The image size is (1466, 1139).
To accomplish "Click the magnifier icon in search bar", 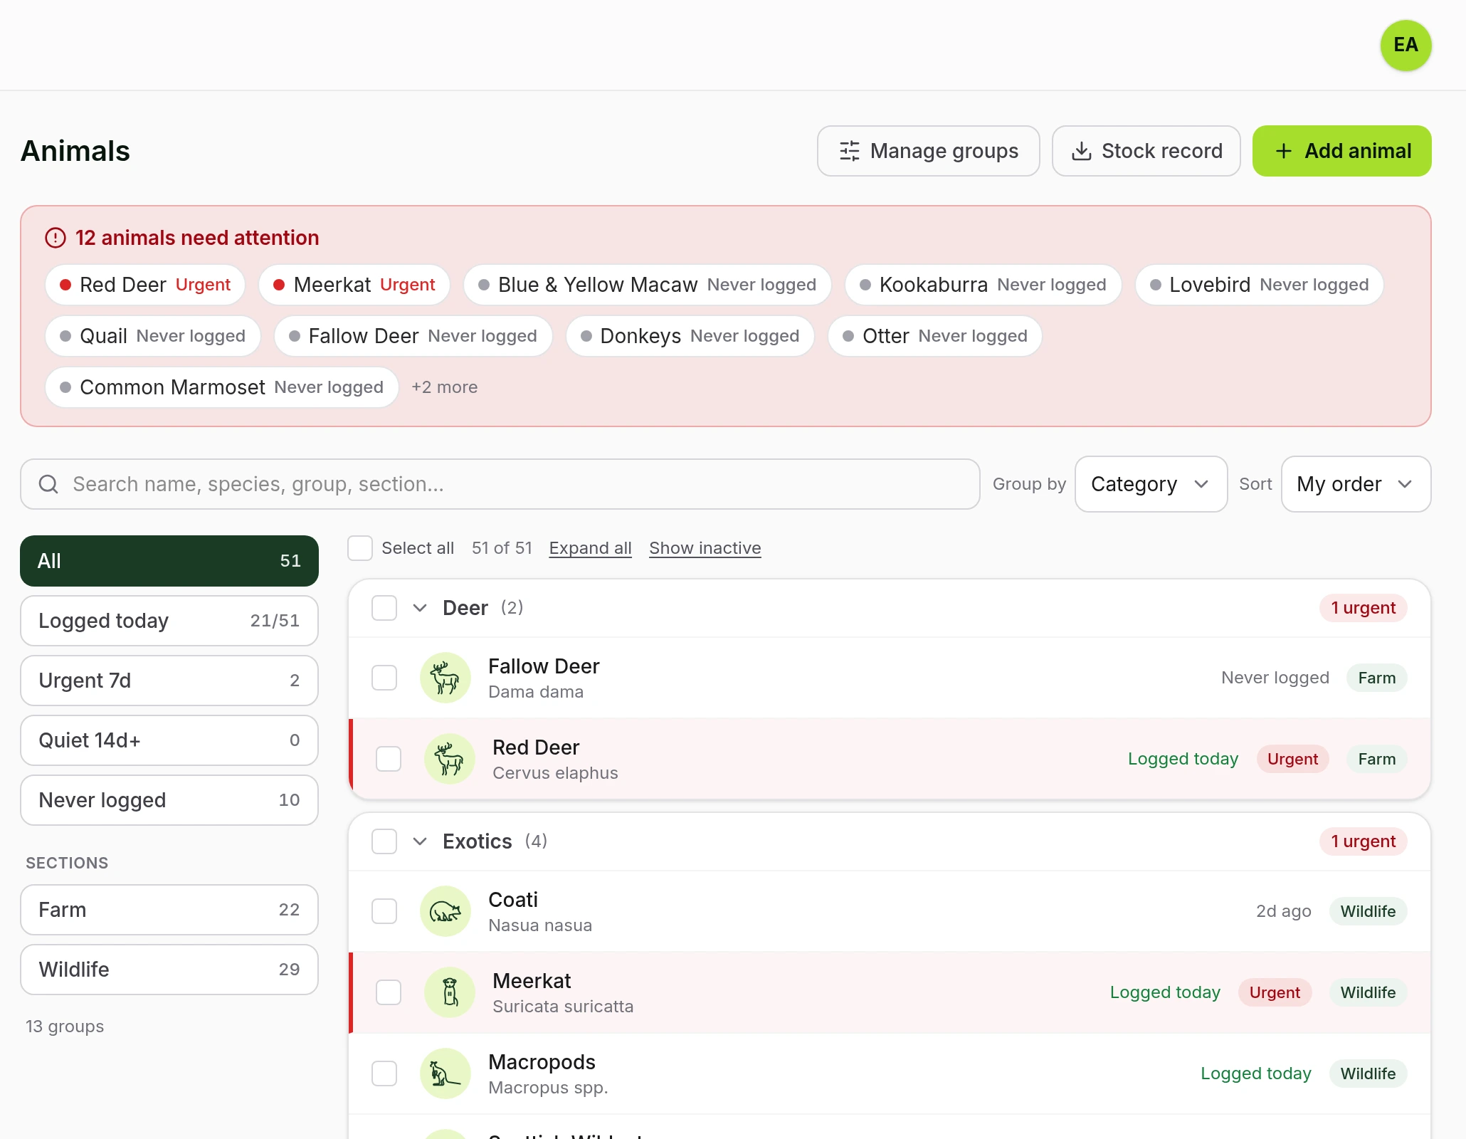I will point(48,484).
